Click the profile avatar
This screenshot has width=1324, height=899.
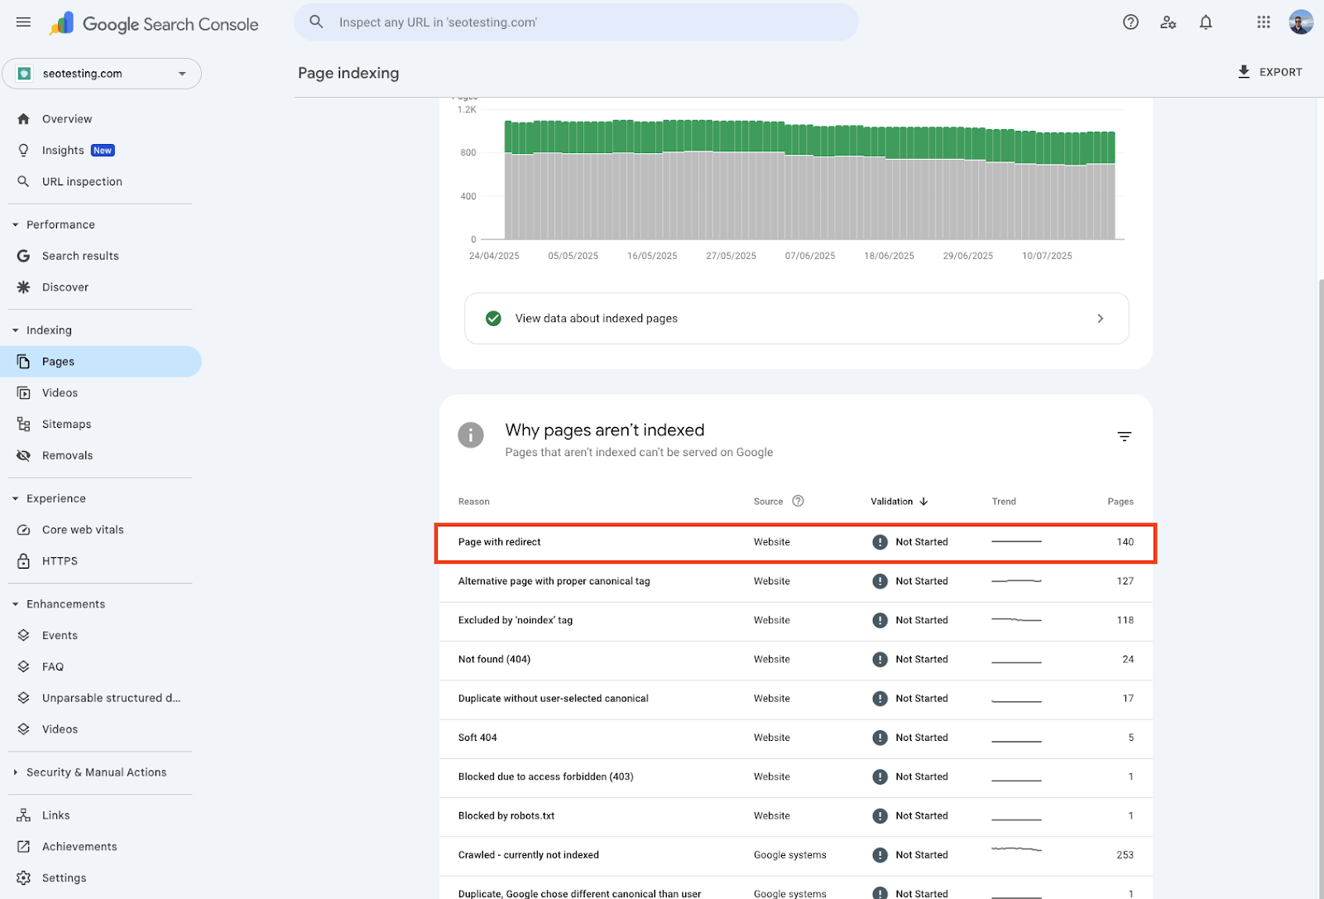[x=1301, y=22]
